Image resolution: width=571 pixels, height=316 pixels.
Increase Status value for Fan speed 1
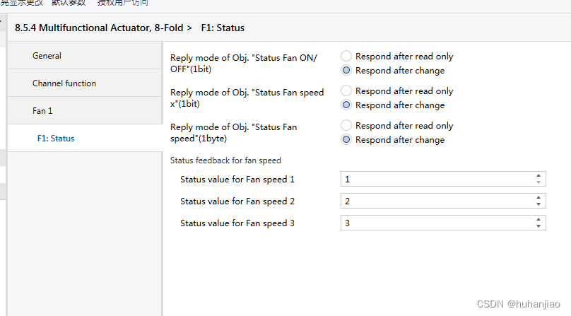coord(538,176)
